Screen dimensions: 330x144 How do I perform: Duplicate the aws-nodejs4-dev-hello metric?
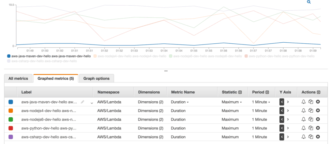(x=311, y=111)
